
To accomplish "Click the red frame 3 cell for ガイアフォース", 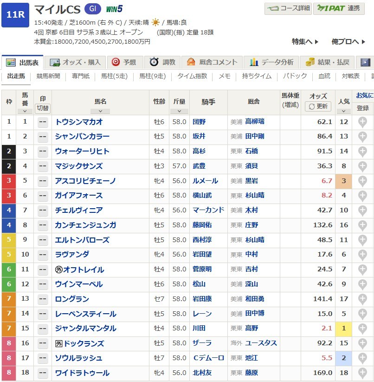I will pos(9,196).
